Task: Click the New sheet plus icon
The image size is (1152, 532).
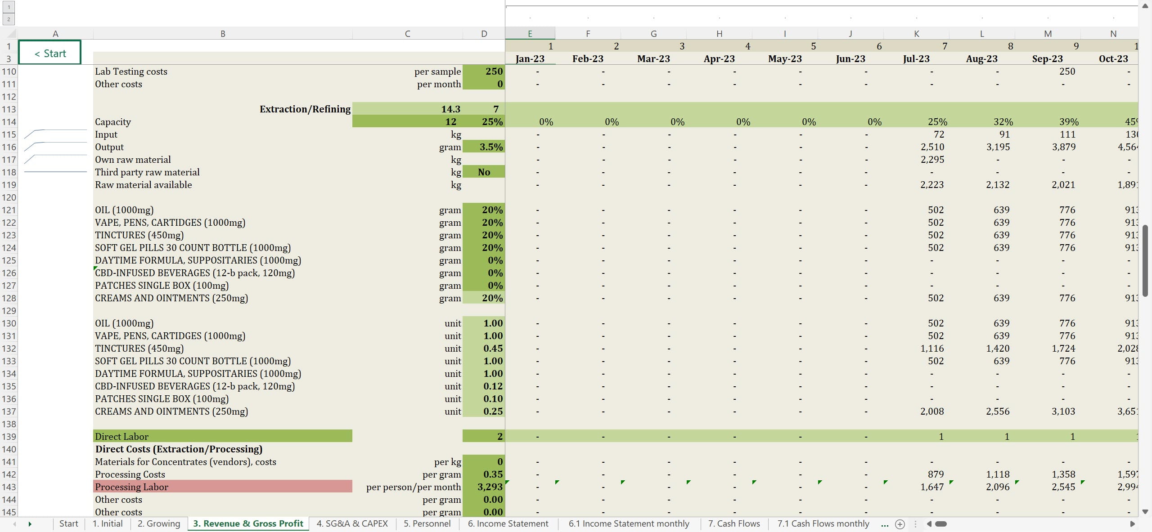Action: pyautogui.click(x=900, y=524)
